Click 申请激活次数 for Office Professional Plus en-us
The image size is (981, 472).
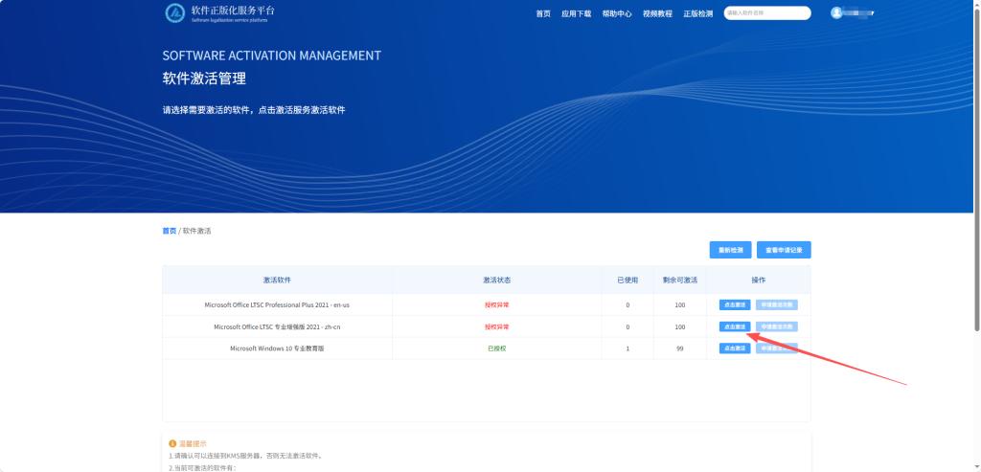pyautogui.click(x=776, y=305)
